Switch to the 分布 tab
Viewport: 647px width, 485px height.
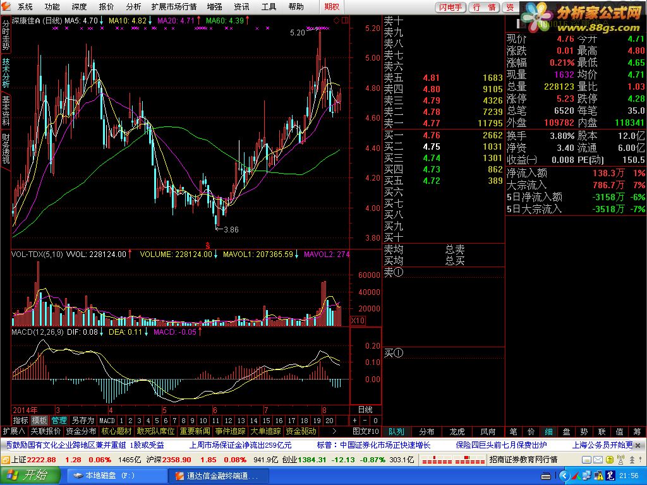[426, 432]
